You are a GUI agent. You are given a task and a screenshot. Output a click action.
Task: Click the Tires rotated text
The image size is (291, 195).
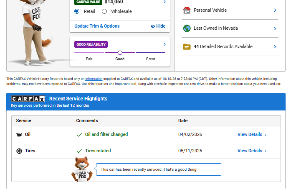98,151
